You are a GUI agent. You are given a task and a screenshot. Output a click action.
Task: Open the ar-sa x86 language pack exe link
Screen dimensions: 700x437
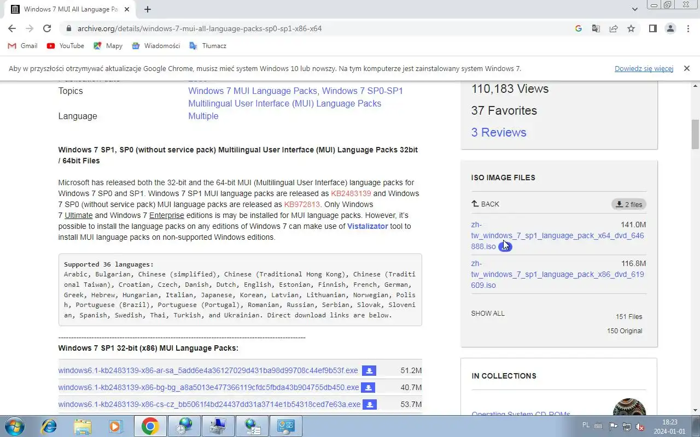click(208, 370)
